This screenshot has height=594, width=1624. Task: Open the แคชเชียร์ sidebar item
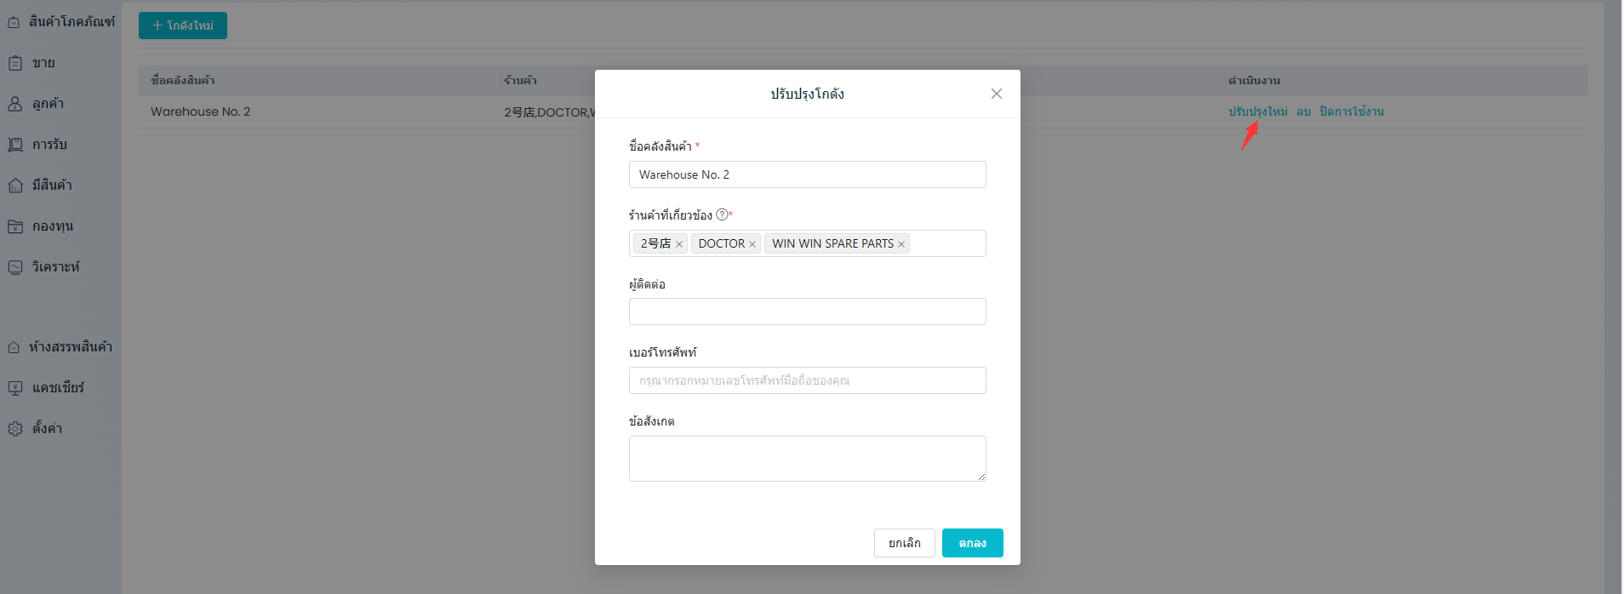(58, 388)
